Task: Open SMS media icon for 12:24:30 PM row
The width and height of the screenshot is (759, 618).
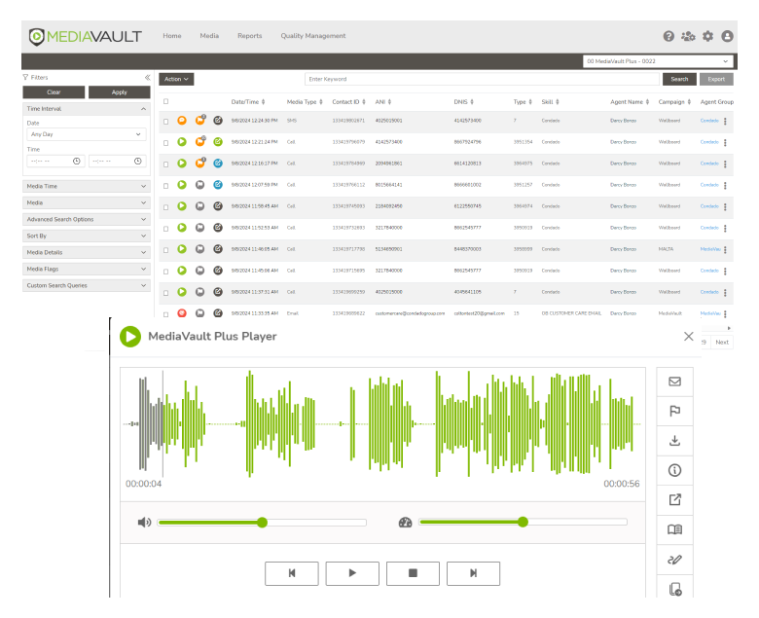Action: pos(182,121)
